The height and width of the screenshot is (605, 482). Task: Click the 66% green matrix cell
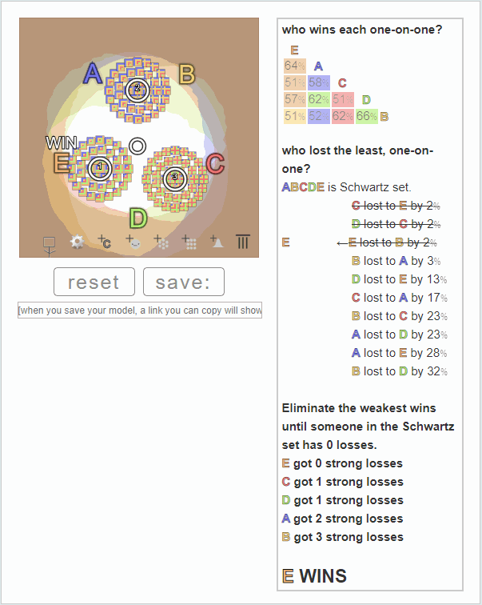[x=366, y=116]
